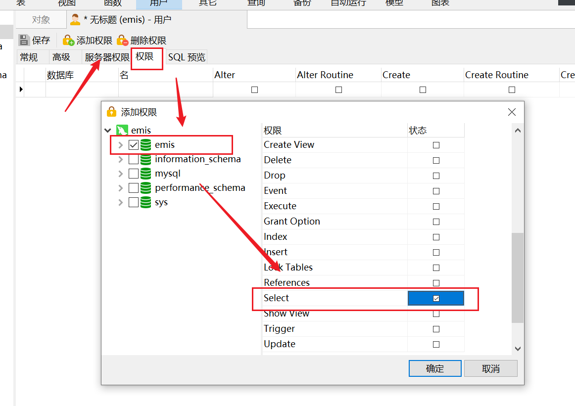Check the performance_schema database checkbox
The width and height of the screenshot is (575, 406).
click(134, 188)
